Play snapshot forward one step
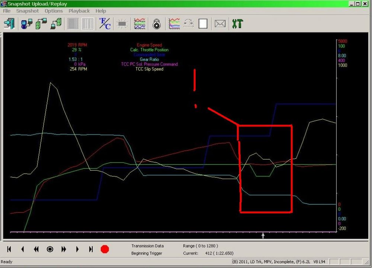Viewport: 372px width, 268px height. click(x=77, y=249)
